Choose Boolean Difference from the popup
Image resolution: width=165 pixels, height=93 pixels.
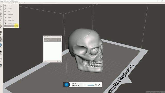point(11,23)
